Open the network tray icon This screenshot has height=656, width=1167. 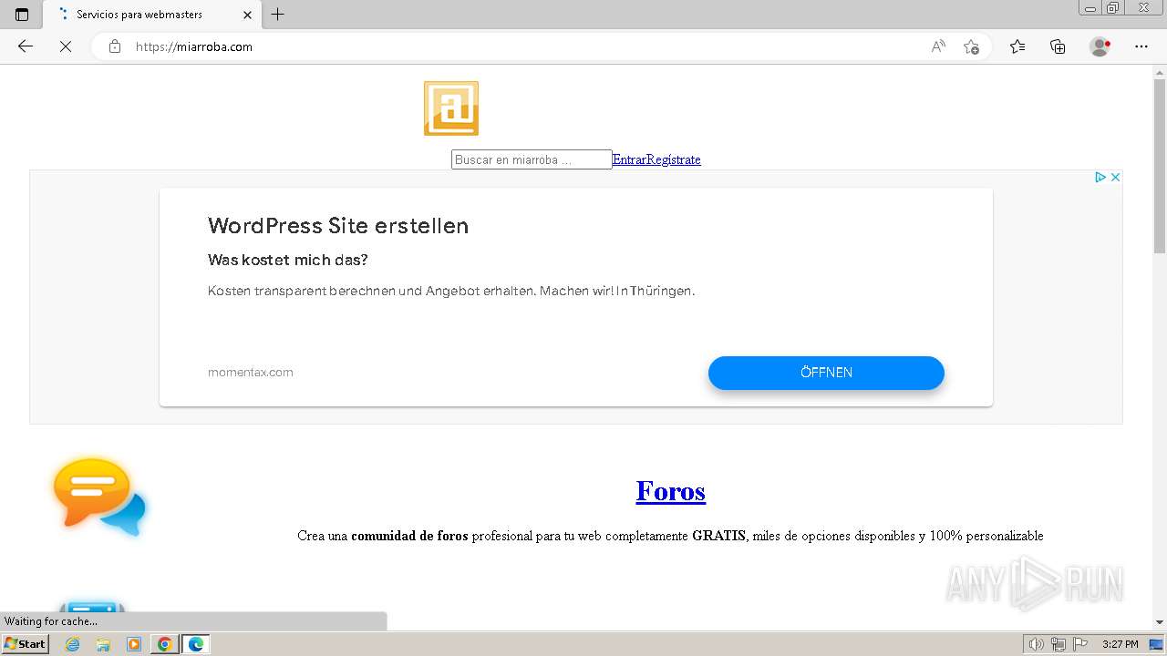tap(1059, 644)
